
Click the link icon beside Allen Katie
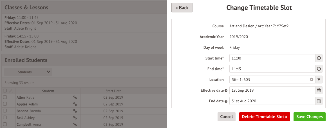[75, 97]
